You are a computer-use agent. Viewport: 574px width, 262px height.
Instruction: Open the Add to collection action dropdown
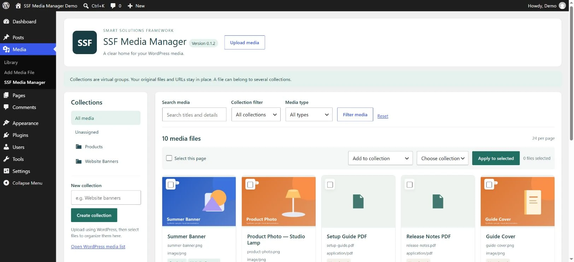click(x=380, y=158)
